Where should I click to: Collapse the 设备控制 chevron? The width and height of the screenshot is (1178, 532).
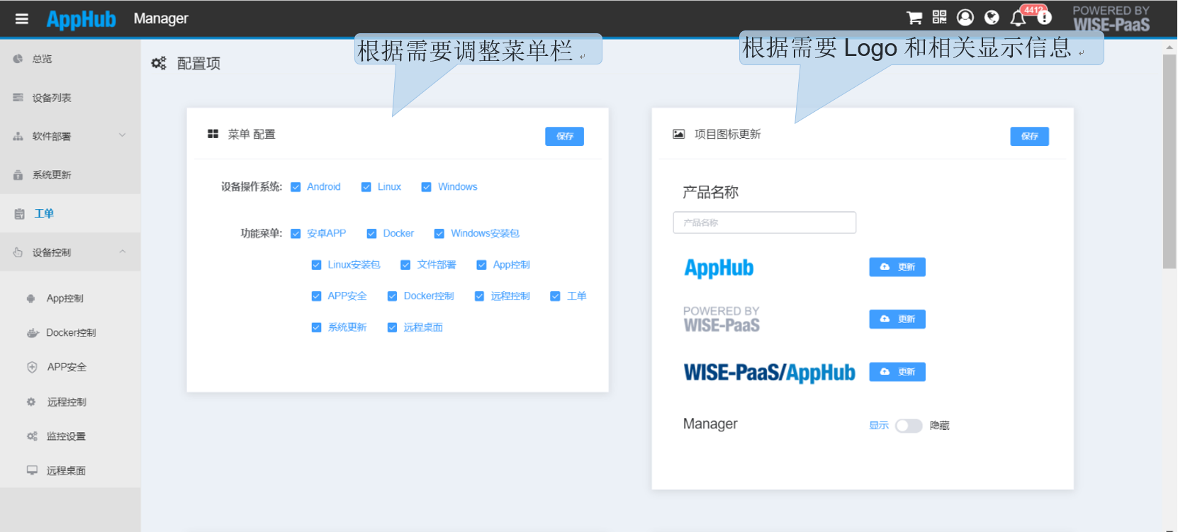coord(122,251)
